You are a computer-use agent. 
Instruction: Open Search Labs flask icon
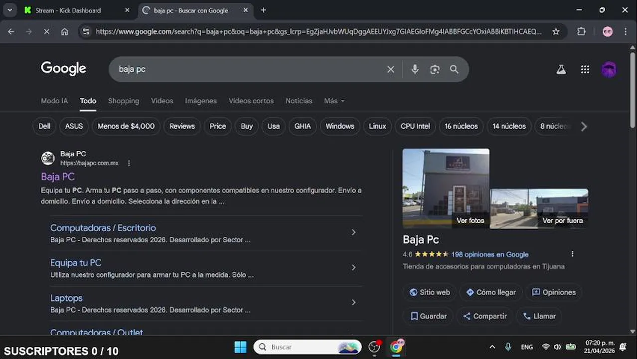coord(561,70)
